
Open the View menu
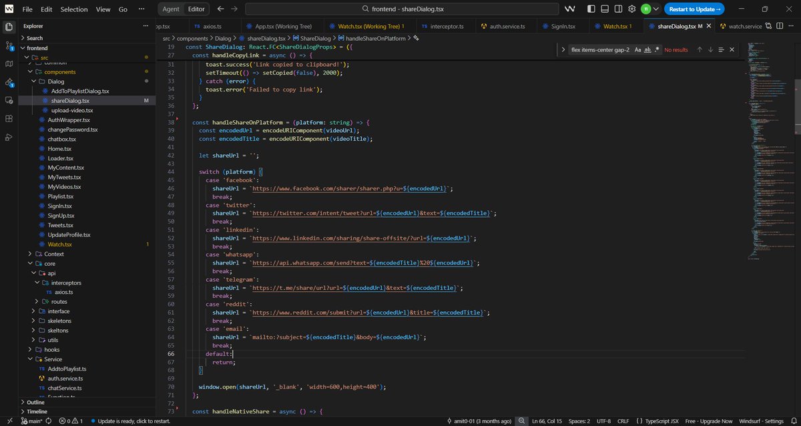point(103,9)
